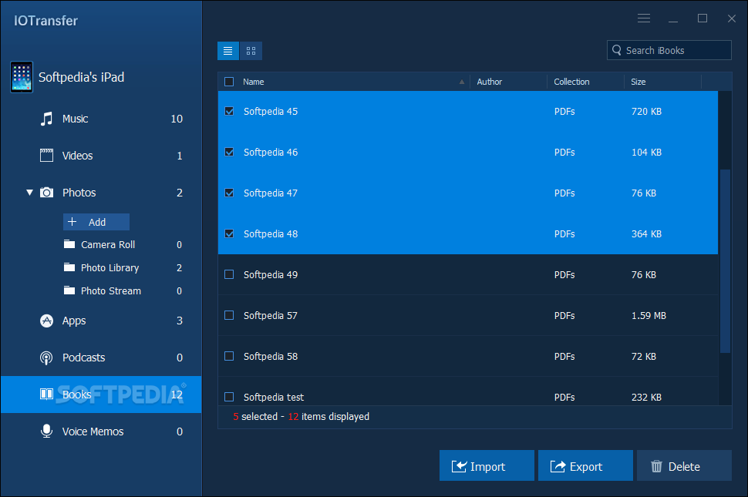
Task: Check the Softpedia test checkbox
Action: pyautogui.click(x=229, y=397)
